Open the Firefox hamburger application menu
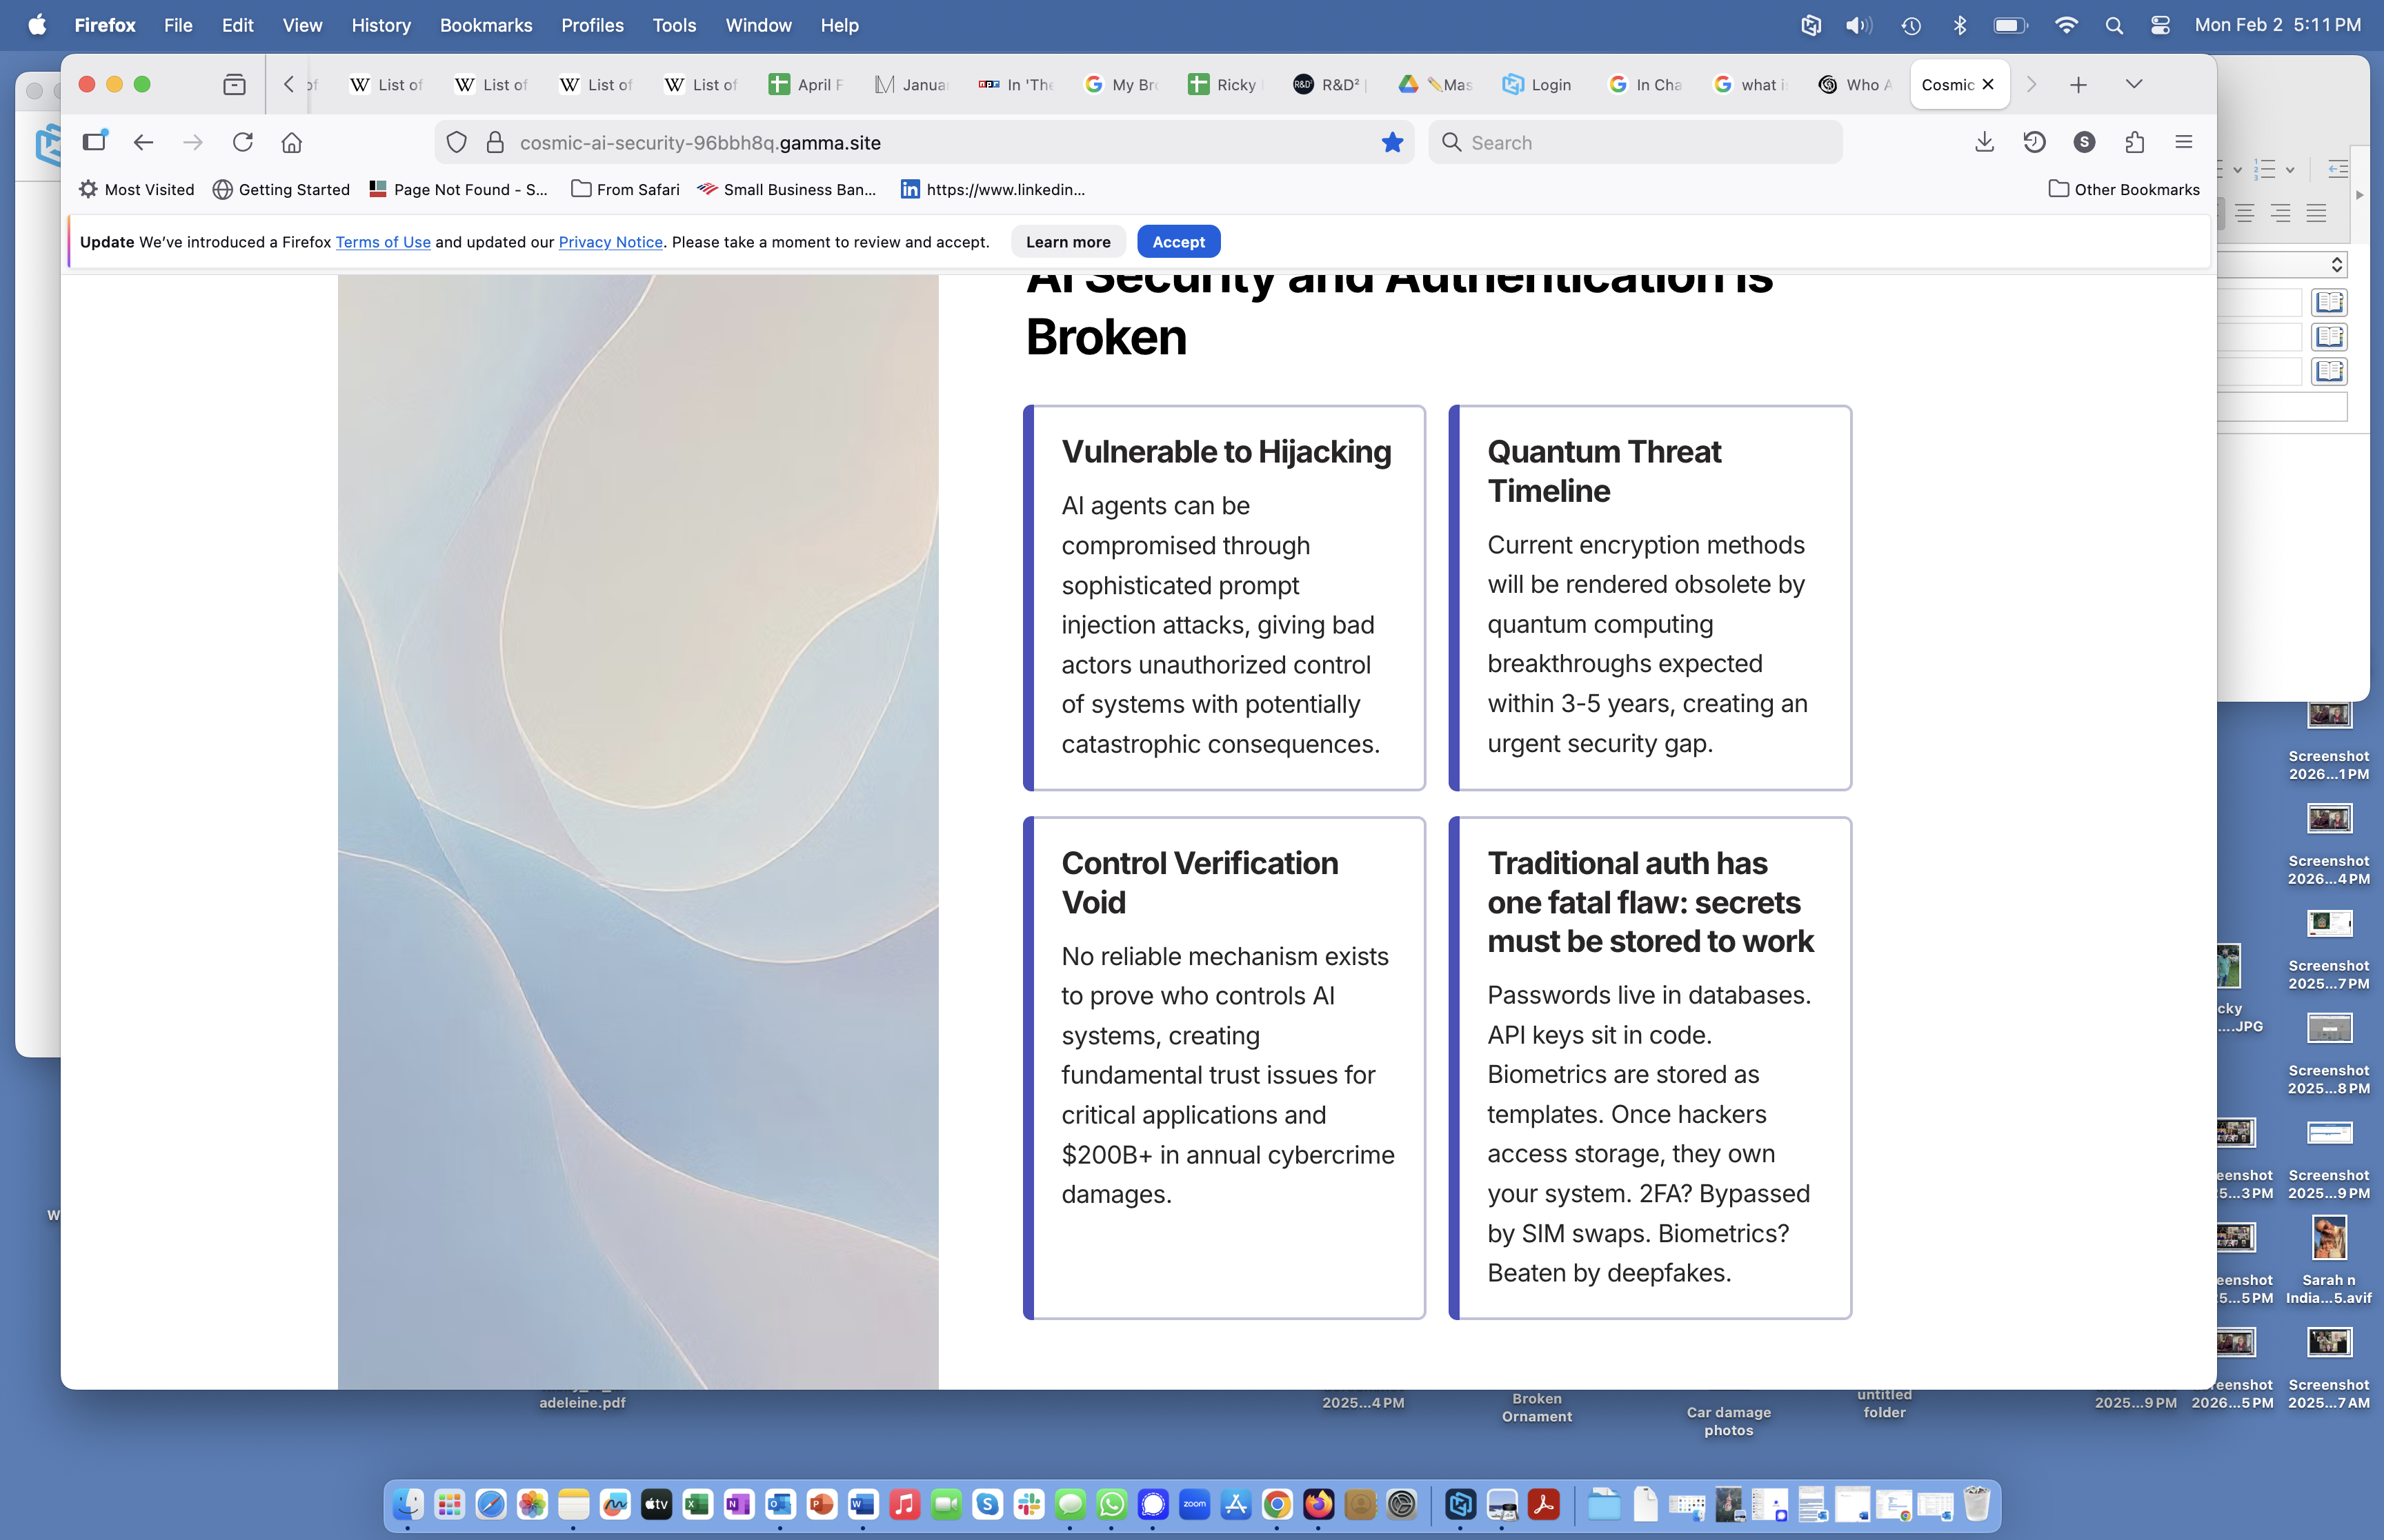 [2184, 142]
